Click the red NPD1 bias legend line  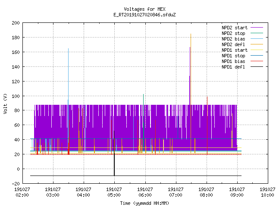coord(257,61)
